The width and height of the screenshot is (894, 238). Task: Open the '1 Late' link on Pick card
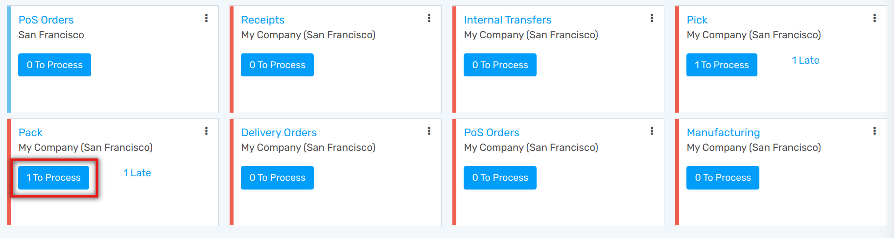click(x=805, y=60)
